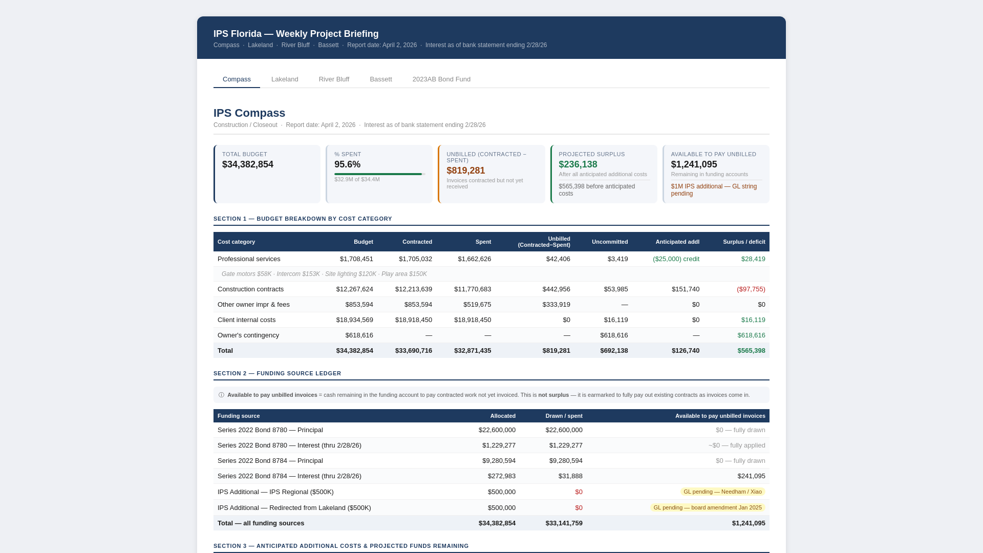Select Series 2022 Bond 8784 — Interest row
Screen dimensions: 983x553
pyautogui.click(x=491, y=476)
